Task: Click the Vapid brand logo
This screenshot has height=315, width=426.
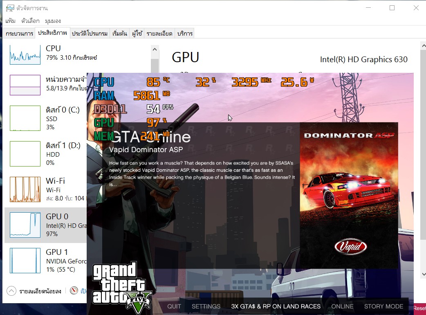Action: [351, 247]
